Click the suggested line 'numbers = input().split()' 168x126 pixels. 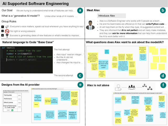point(22,60)
